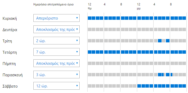
Task: Toggle Κυριακή's last evening time block
Action: pyautogui.click(x=184, y=18)
